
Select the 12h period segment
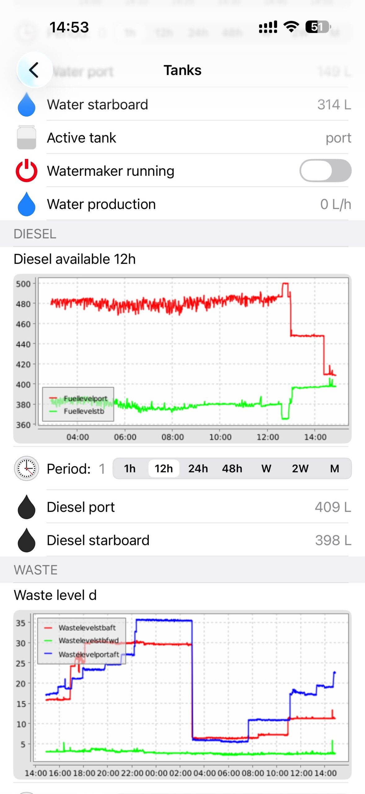coord(164,468)
